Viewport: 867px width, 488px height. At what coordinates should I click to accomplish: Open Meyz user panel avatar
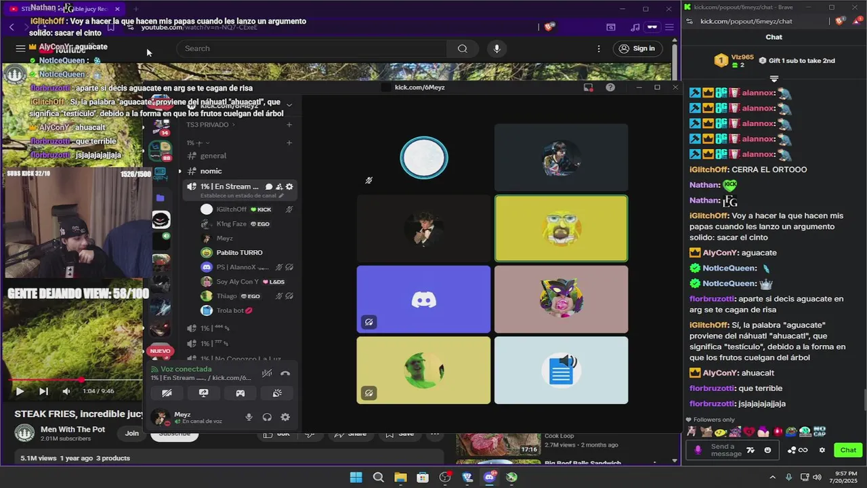[159, 418]
